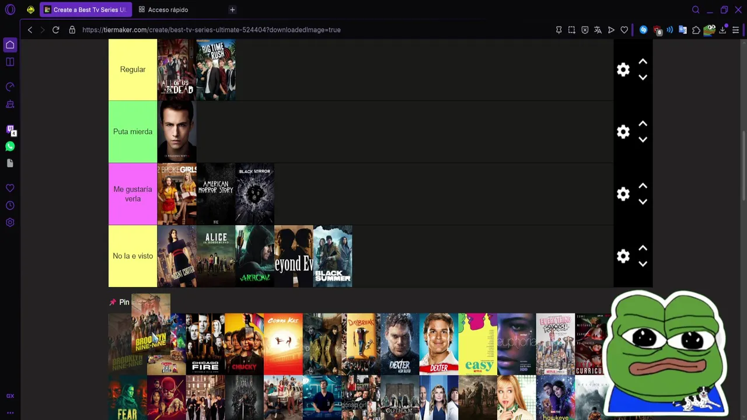Move Puta mierda tier down
747x420 pixels.
coord(643,139)
